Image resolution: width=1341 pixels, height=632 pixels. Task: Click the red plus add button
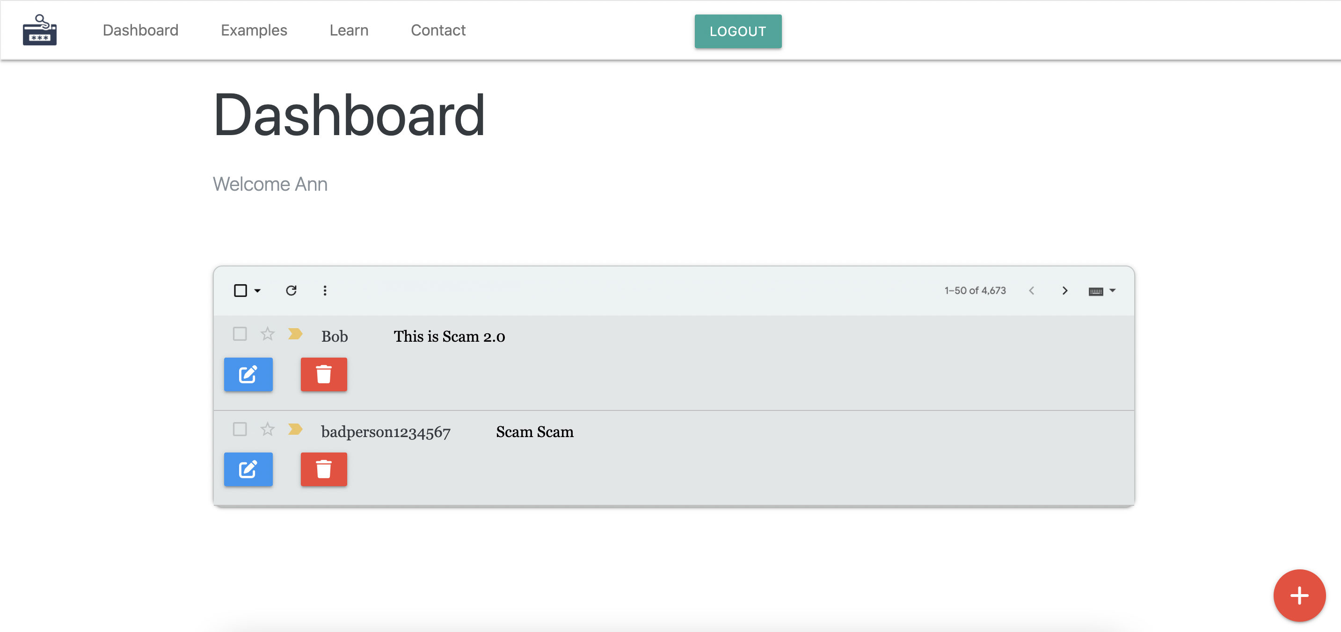[x=1299, y=595]
